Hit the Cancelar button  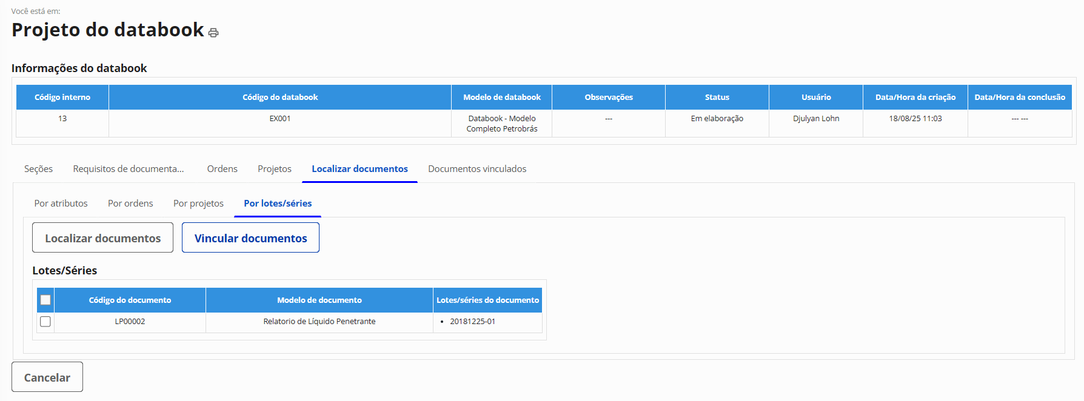pyautogui.click(x=47, y=377)
